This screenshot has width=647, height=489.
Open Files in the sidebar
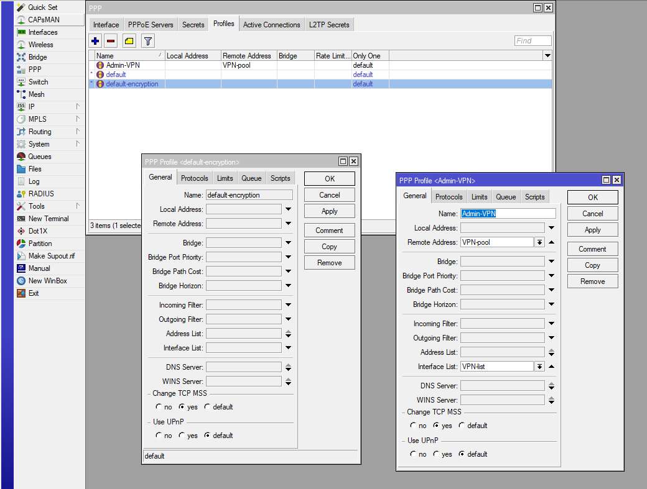[x=35, y=169]
